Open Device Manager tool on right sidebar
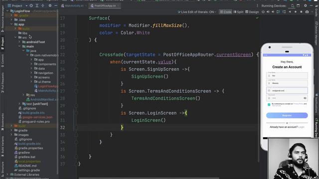 pos(317,33)
